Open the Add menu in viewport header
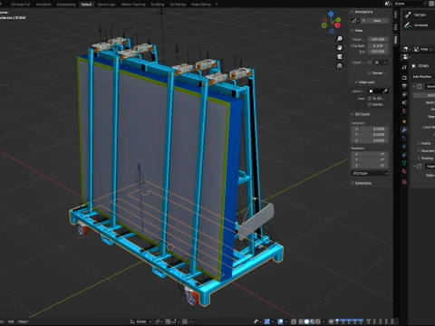This screenshot has width=435, height=326. click(x=11, y=321)
